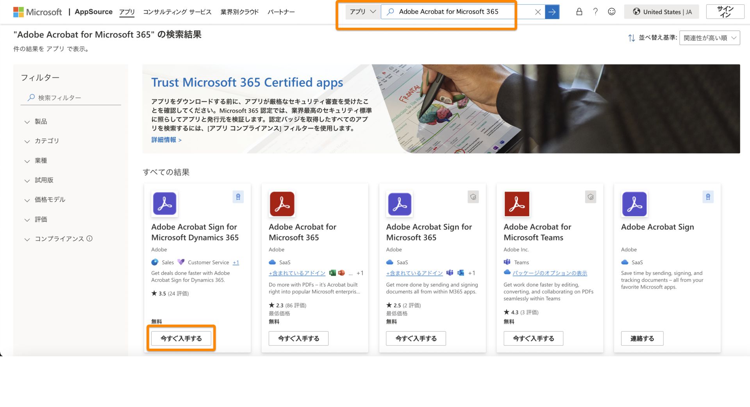Expand the 評価 filter

pyautogui.click(x=36, y=220)
